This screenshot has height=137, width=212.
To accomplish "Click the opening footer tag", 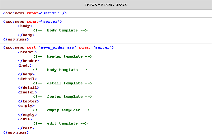I will 27,92.
